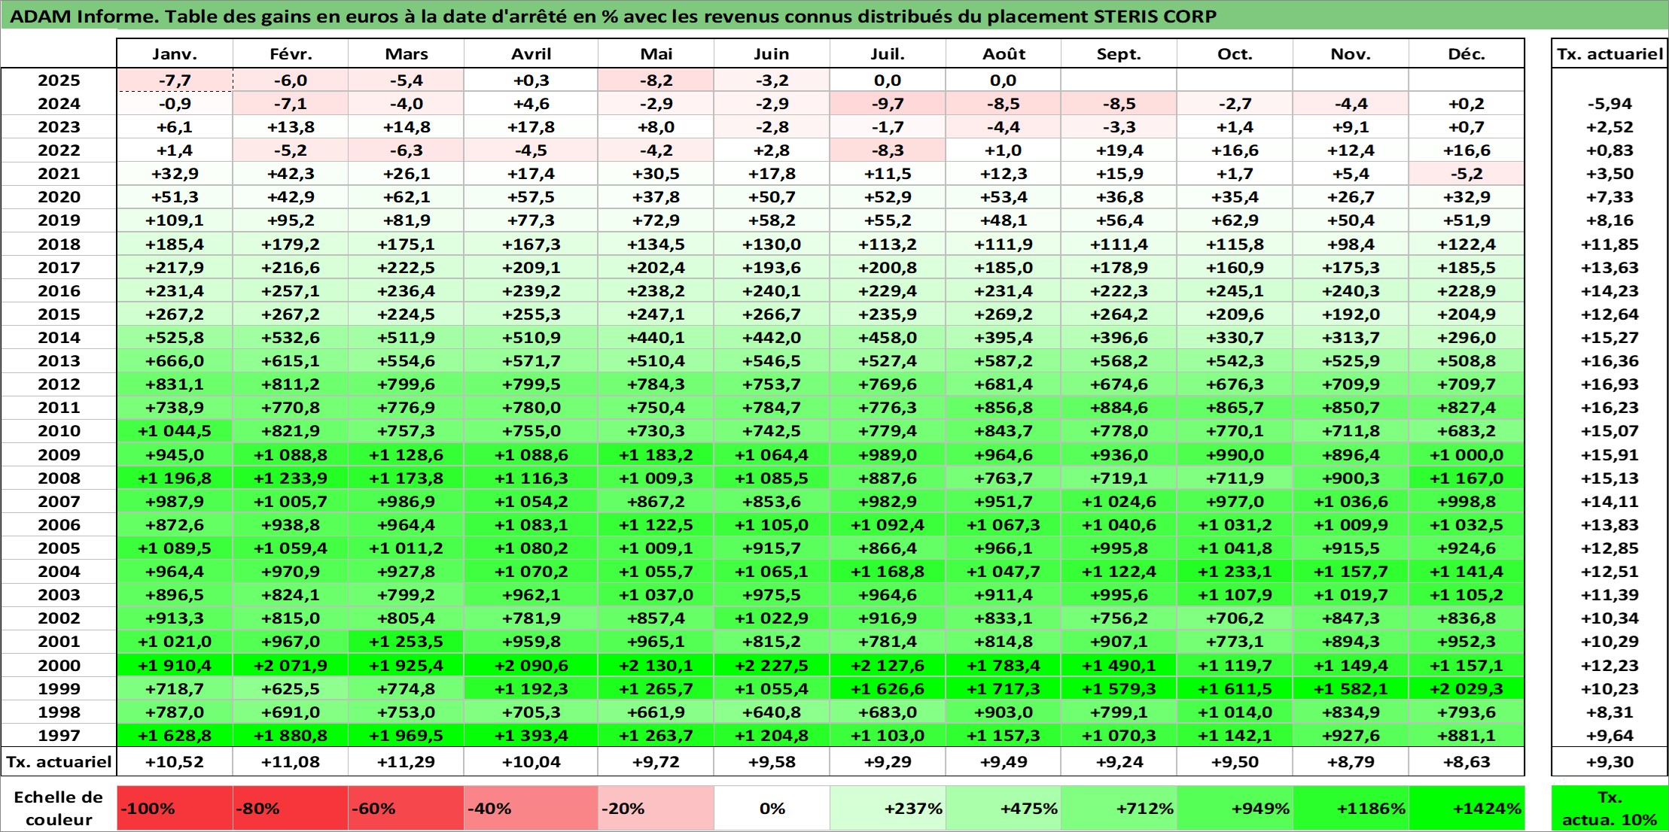Click the -100% red color scale swatch
Image resolution: width=1669 pixels, height=832 pixels.
pos(175,809)
